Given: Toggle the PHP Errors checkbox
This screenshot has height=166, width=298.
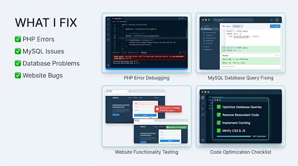Looking at the screenshot, I should coord(18,39).
